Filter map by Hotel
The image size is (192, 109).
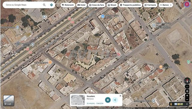pyautogui.click(x=81, y=5)
